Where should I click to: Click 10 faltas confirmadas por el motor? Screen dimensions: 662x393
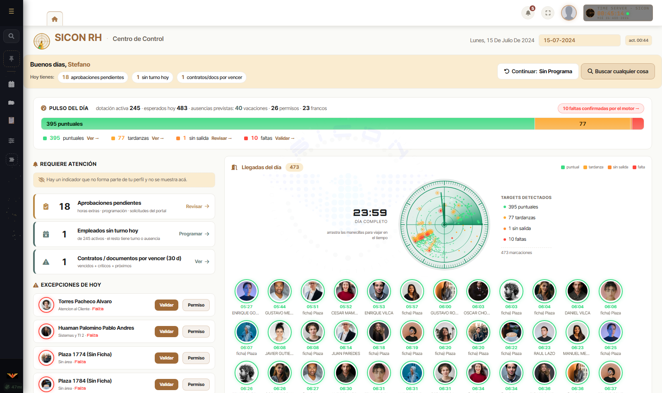[601, 108]
